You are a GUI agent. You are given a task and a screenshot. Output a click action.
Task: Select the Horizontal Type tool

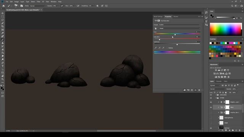coord(3,66)
